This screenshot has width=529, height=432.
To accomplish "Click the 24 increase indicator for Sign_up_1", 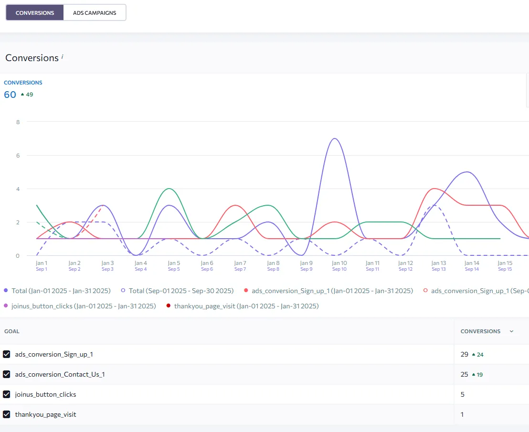I will [x=478, y=355].
